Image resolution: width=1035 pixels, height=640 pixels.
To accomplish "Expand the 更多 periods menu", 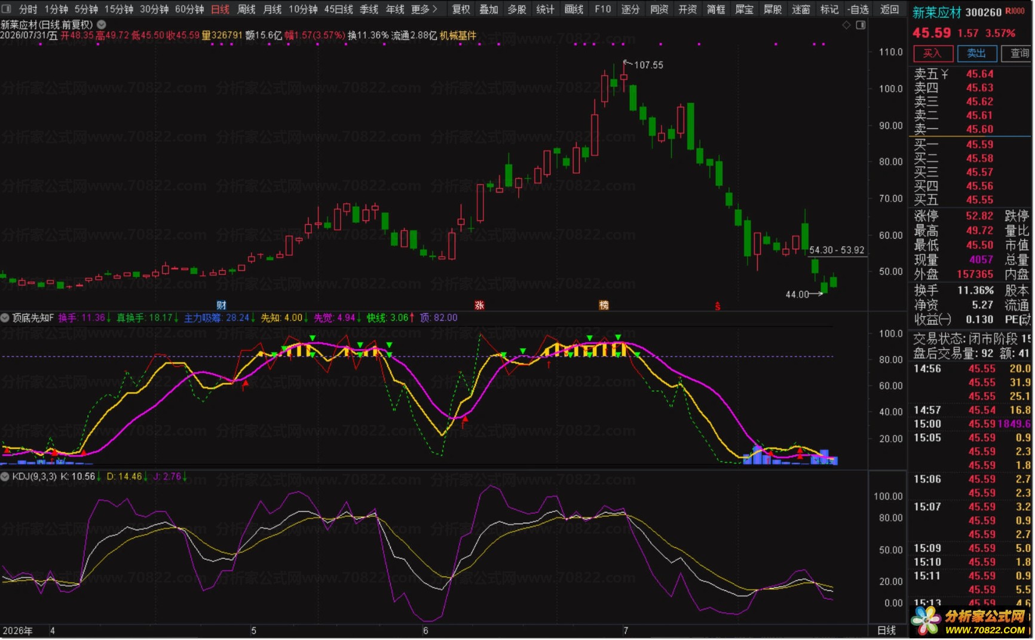I will (424, 9).
